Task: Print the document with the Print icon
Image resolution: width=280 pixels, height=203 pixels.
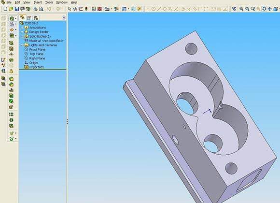Action: click(x=35, y=9)
